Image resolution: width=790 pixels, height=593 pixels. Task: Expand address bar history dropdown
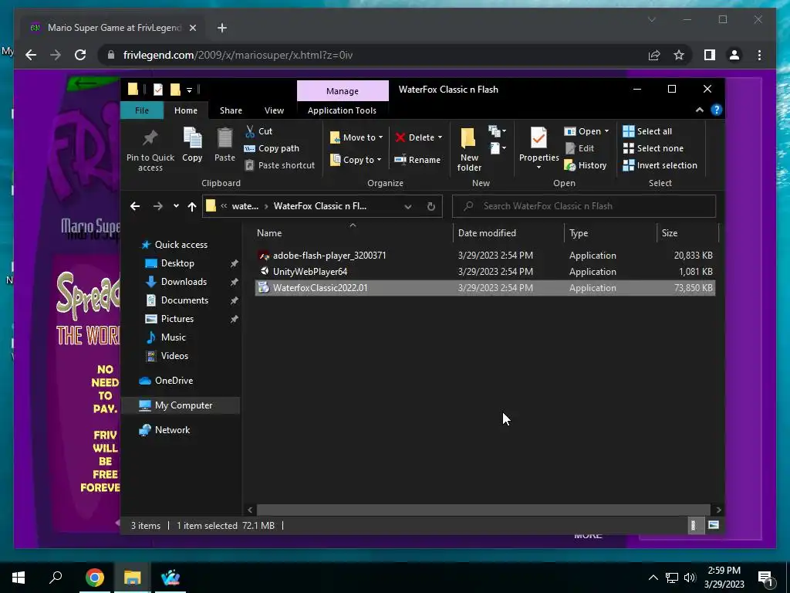click(x=408, y=206)
